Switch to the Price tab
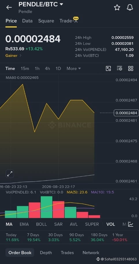Viewport: 139px width, 264px height. [x=11, y=21]
